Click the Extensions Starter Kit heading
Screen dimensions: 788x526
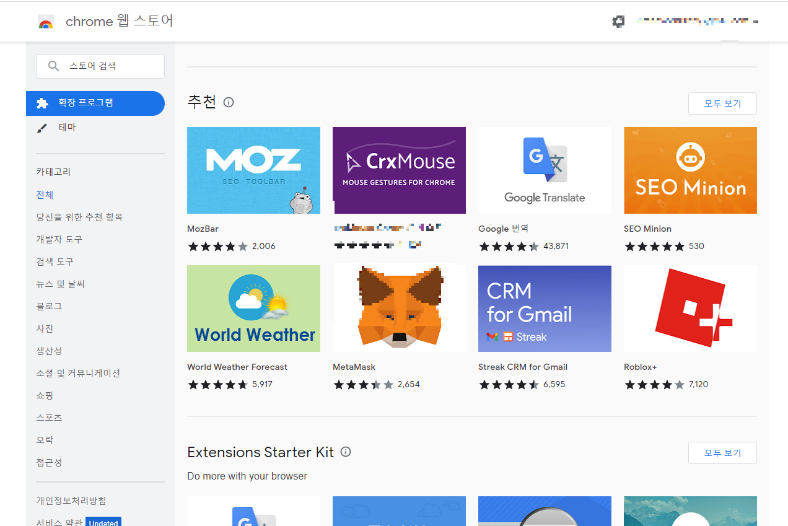pyautogui.click(x=260, y=452)
